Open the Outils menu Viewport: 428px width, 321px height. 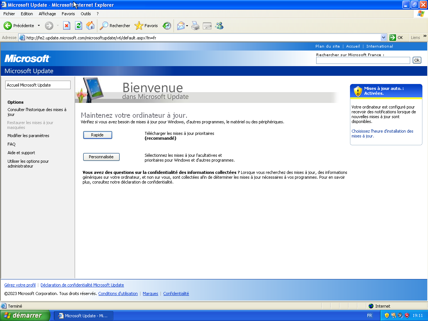click(x=86, y=14)
